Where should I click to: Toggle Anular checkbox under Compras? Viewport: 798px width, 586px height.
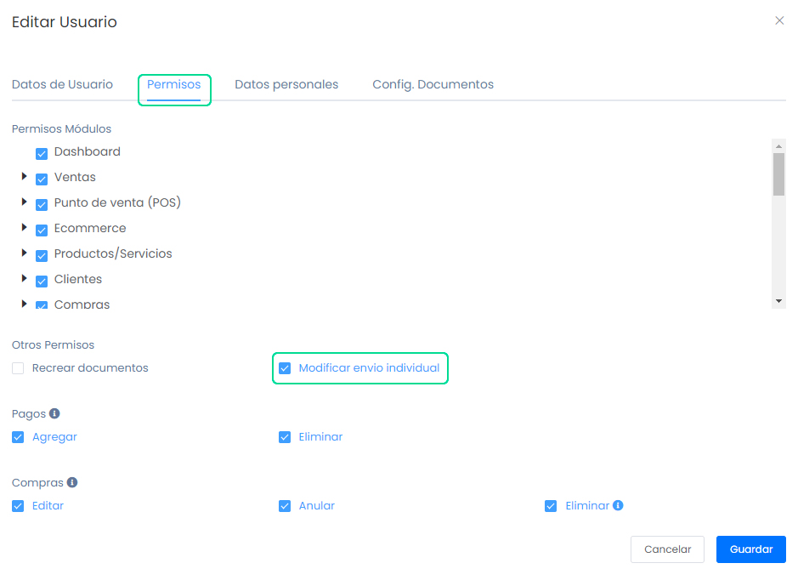[285, 507]
